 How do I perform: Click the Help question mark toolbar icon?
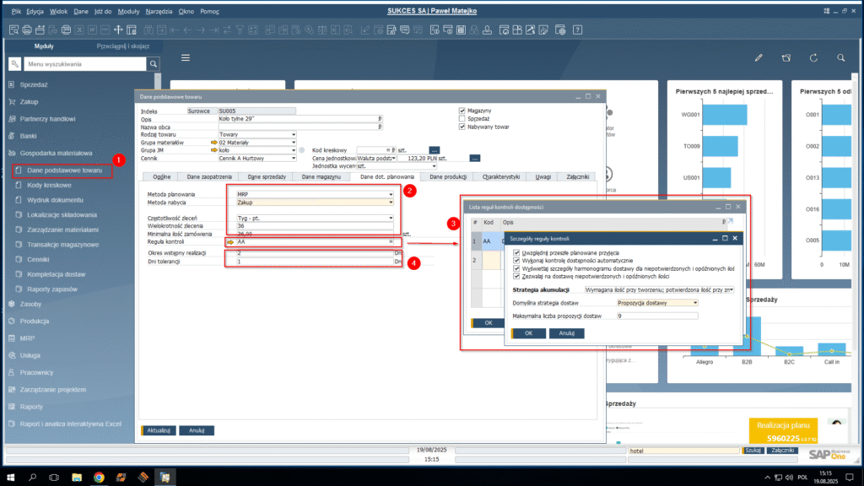point(577,30)
